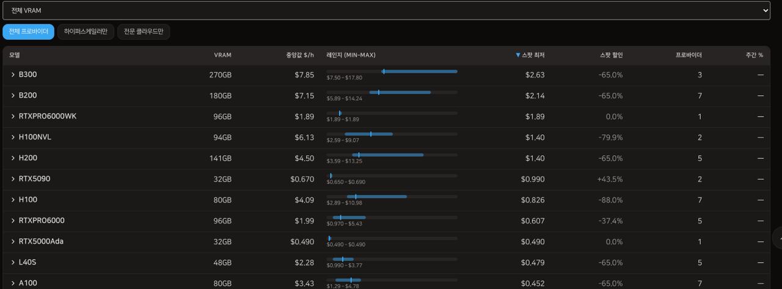Image resolution: width=782 pixels, height=289 pixels.
Task: Click the scroll-to-top button at right edge
Action: (778, 238)
